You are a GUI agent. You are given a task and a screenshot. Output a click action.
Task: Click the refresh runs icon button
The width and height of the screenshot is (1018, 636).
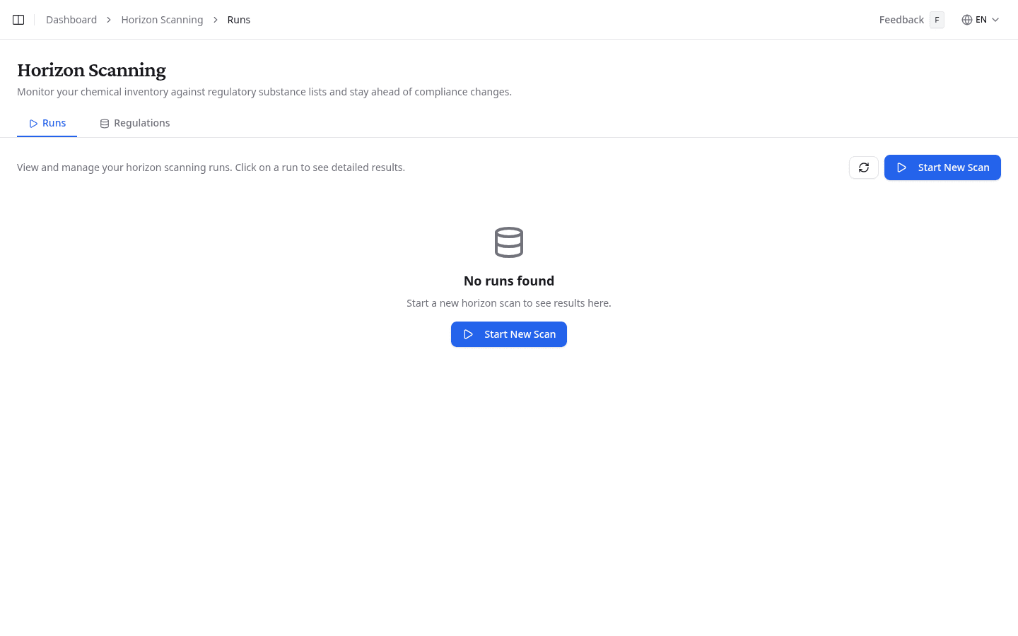(863, 167)
